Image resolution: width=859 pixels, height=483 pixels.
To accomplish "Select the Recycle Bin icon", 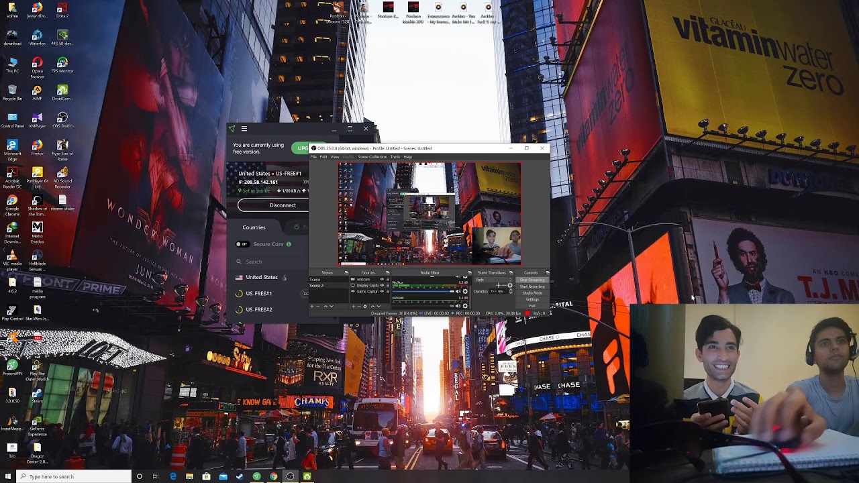I will pyautogui.click(x=12, y=92).
